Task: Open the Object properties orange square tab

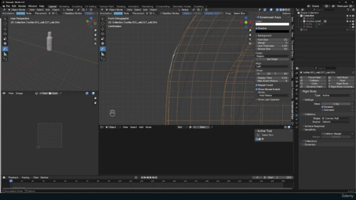Action: coord(296,104)
